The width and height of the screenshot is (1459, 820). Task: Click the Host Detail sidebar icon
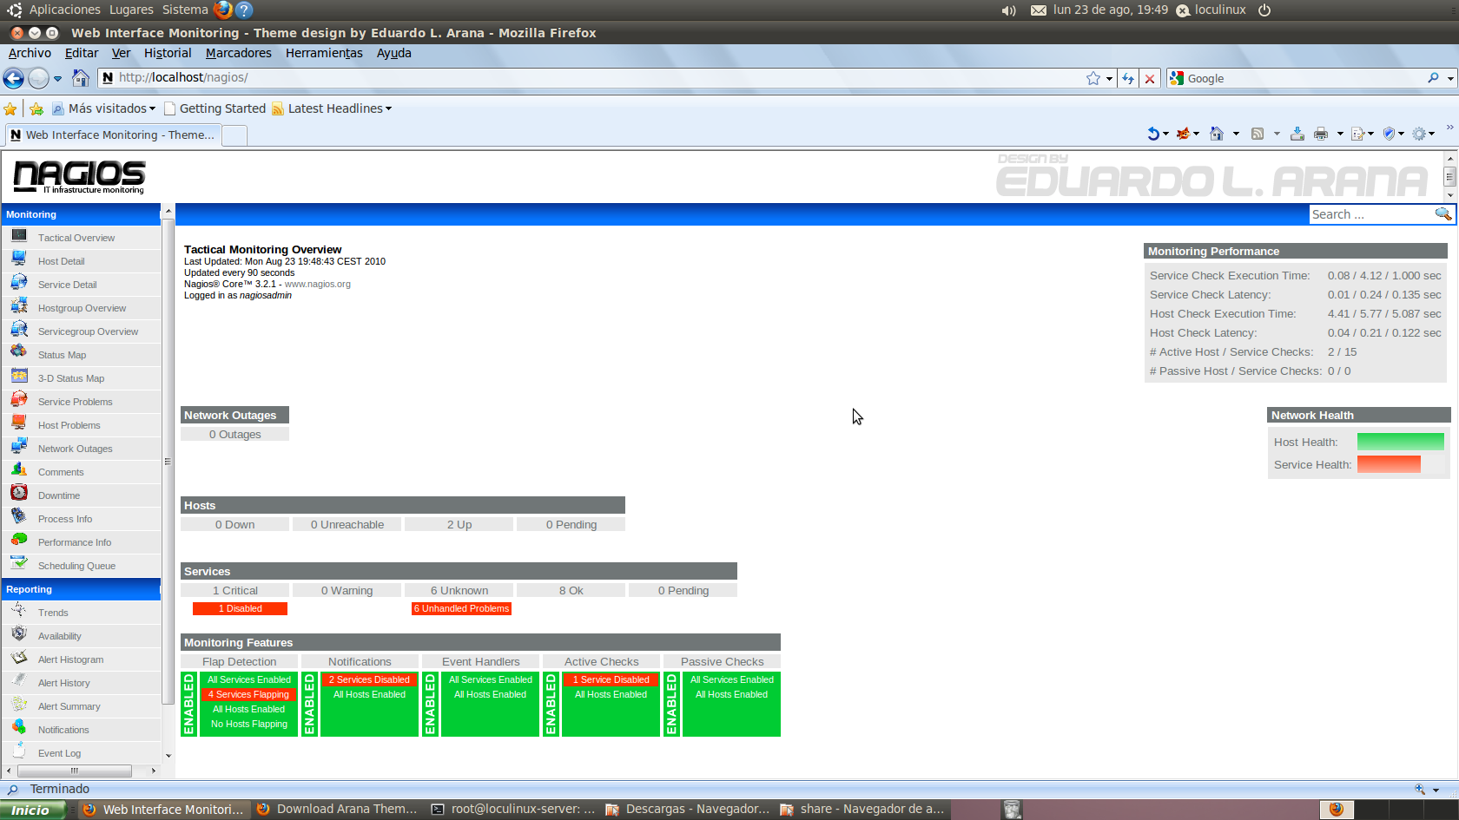tap(19, 259)
